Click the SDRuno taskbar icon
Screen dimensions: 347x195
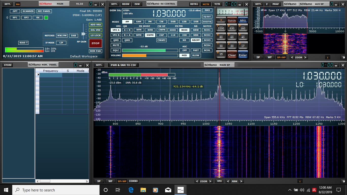point(180,190)
